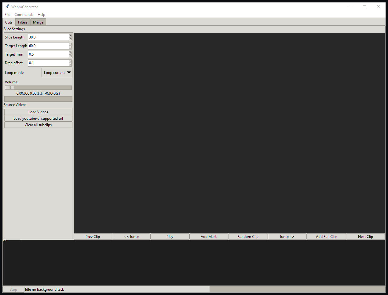Click the Slice Length input field
The height and width of the screenshot is (295, 388).
48,37
